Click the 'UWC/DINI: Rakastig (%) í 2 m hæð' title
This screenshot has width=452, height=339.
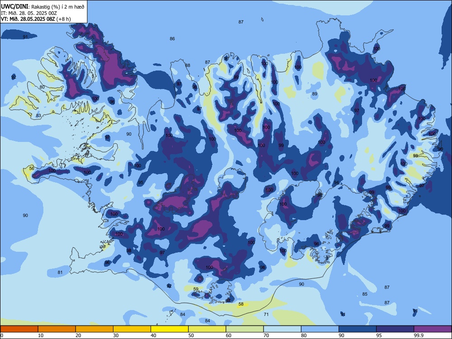[x=42, y=7]
